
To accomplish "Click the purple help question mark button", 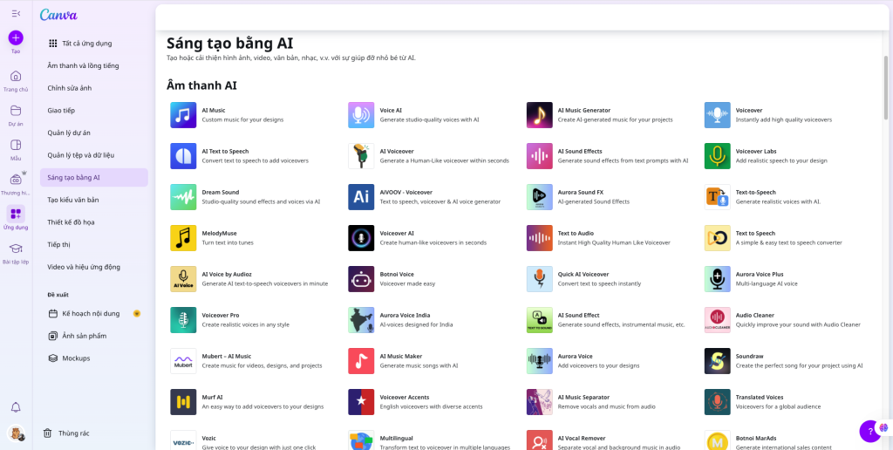I will (869, 431).
